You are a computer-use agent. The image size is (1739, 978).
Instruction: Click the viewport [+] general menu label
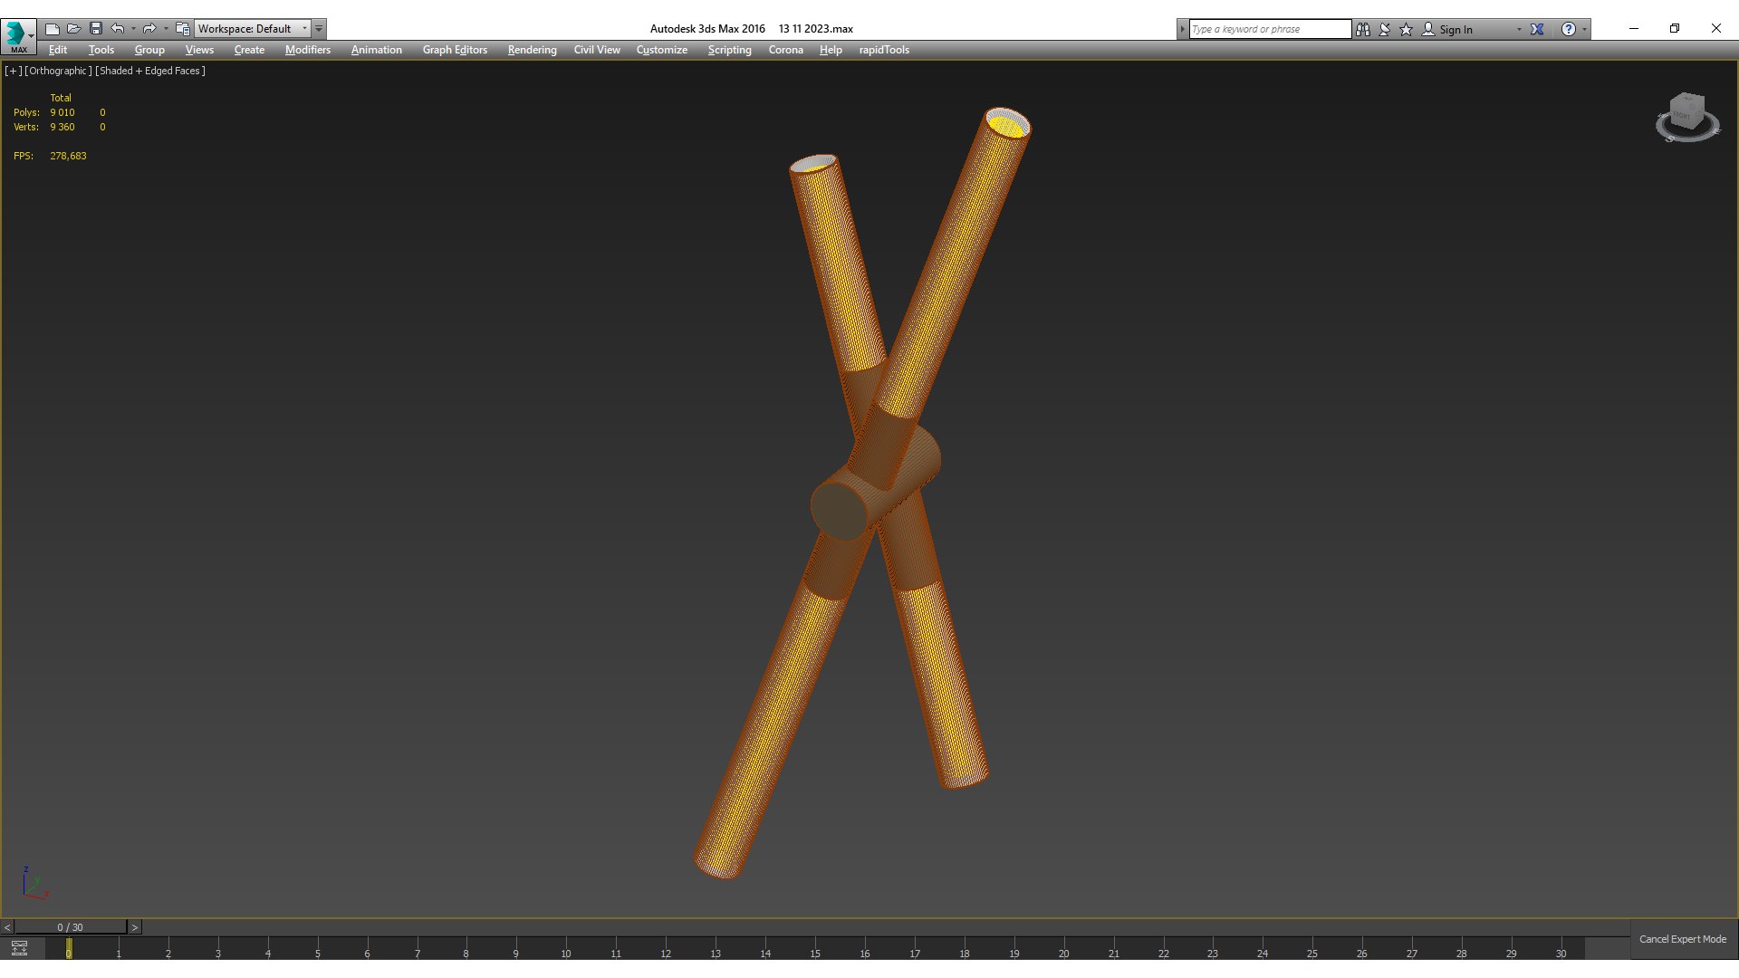tap(13, 71)
